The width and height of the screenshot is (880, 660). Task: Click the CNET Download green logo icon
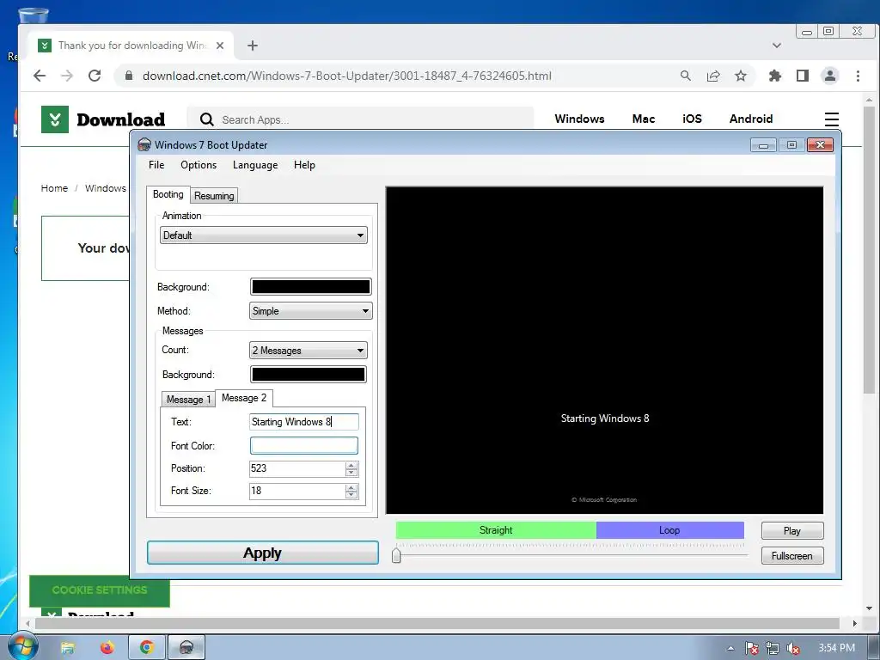coord(54,119)
